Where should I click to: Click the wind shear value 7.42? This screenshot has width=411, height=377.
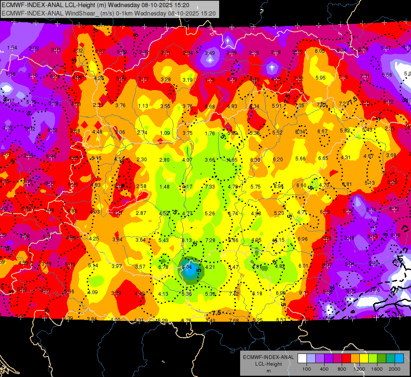pos(234,294)
